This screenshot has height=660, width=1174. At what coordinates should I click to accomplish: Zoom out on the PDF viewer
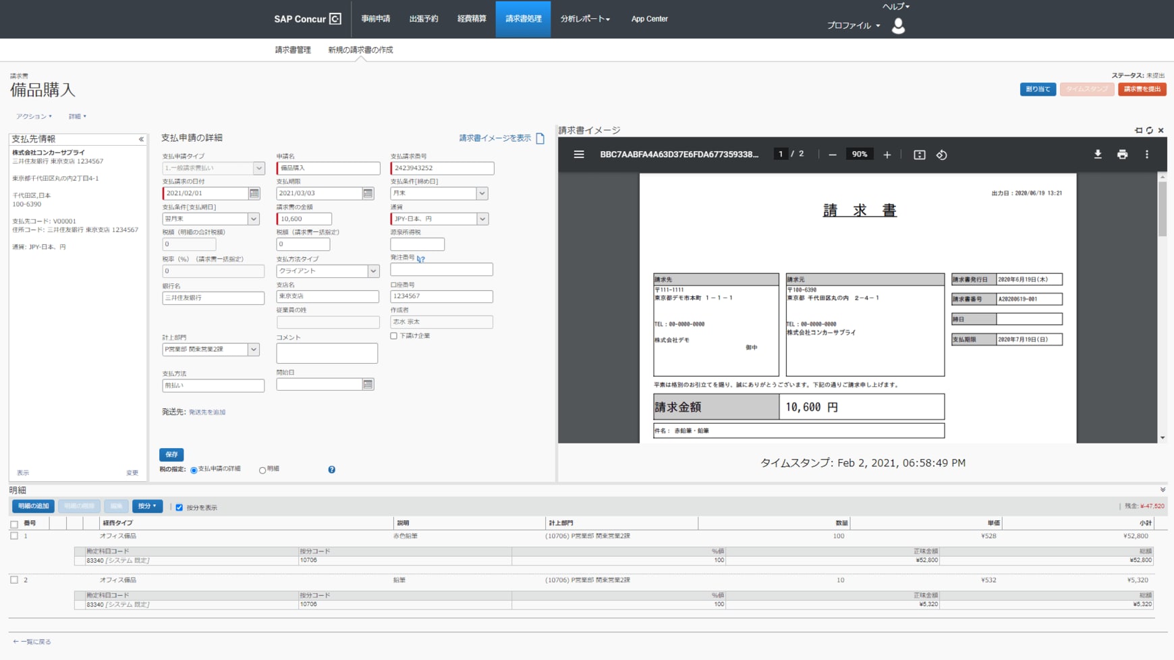833,155
